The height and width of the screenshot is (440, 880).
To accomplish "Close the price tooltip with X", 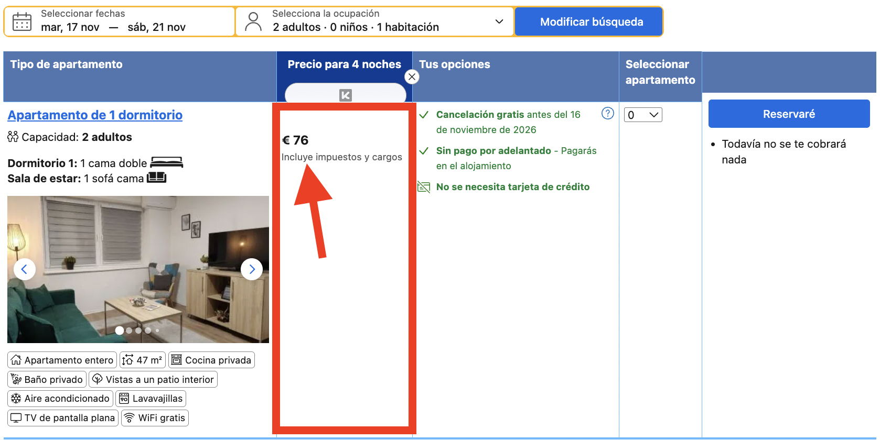I will 412,77.
